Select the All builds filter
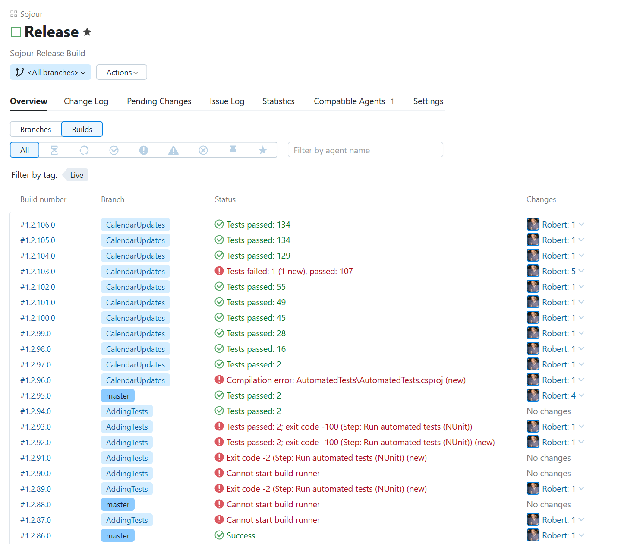The image size is (618, 544). (25, 150)
